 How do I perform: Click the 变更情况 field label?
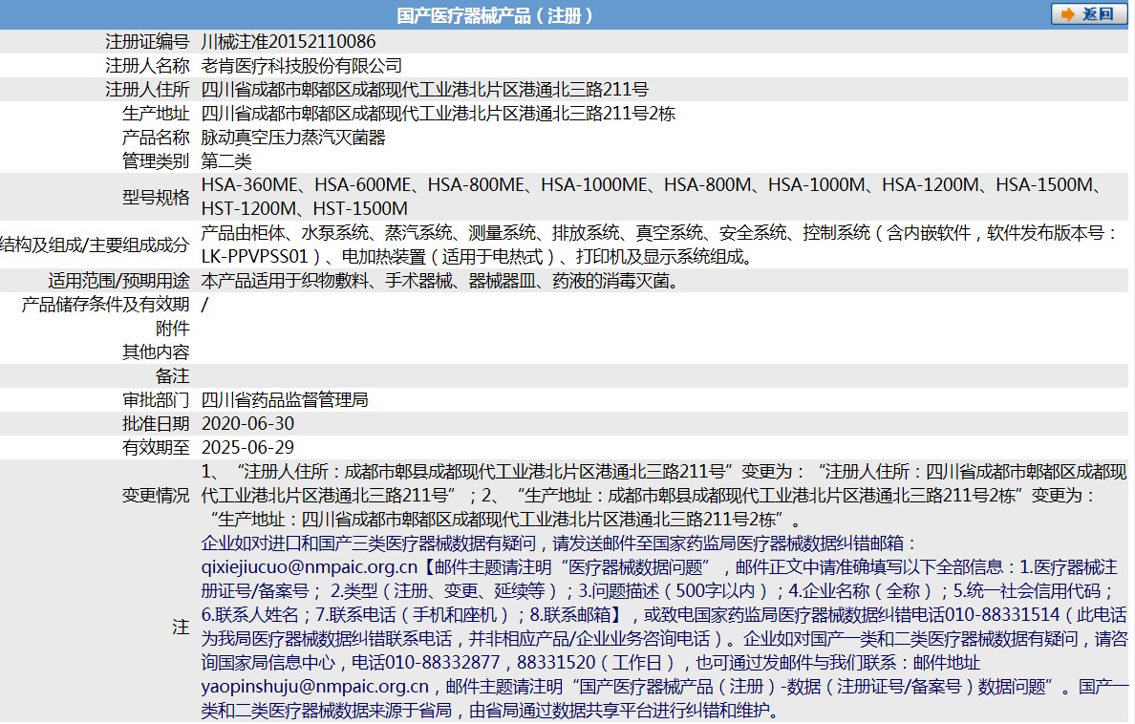pyautogui.click(x=156, y=496)
